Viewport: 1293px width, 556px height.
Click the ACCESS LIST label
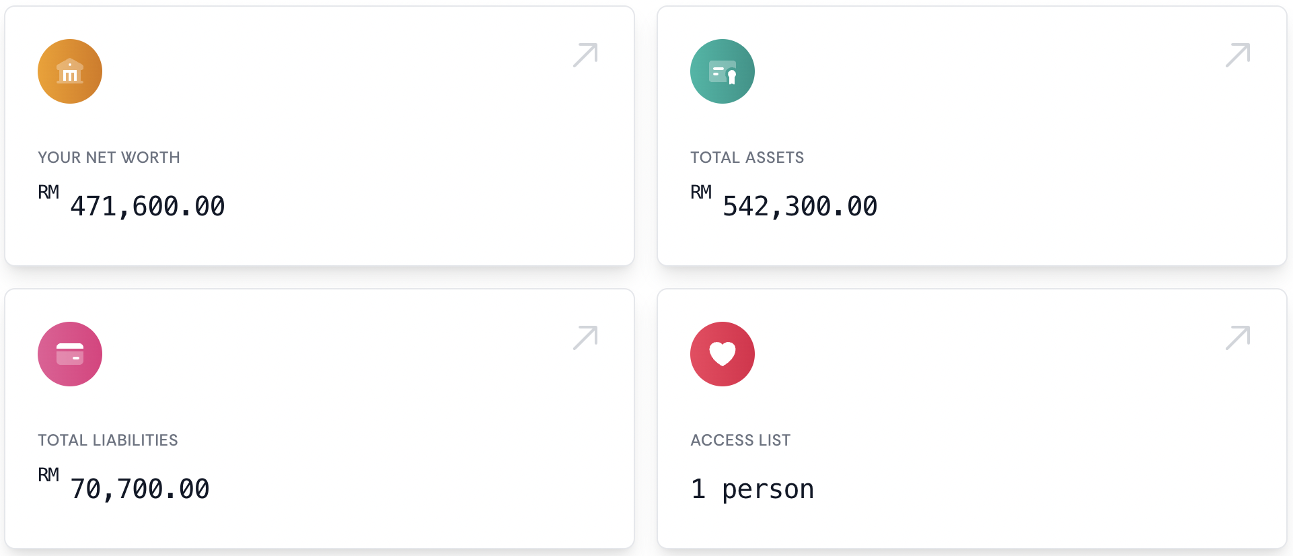click(740, 440)
